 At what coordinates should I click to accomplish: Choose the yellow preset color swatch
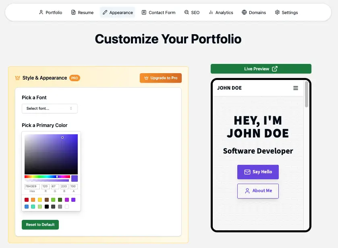[40, 200]
